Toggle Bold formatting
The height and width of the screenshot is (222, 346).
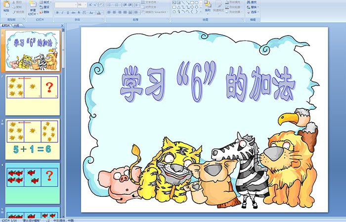coord(57,12)
